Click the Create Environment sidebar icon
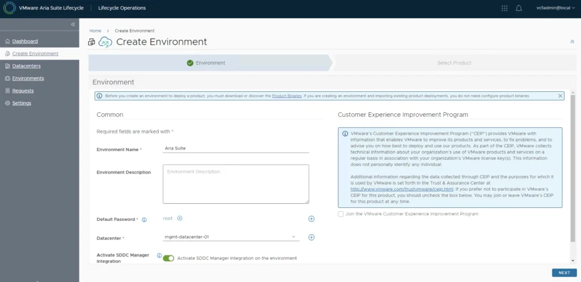 click(7, 54)
